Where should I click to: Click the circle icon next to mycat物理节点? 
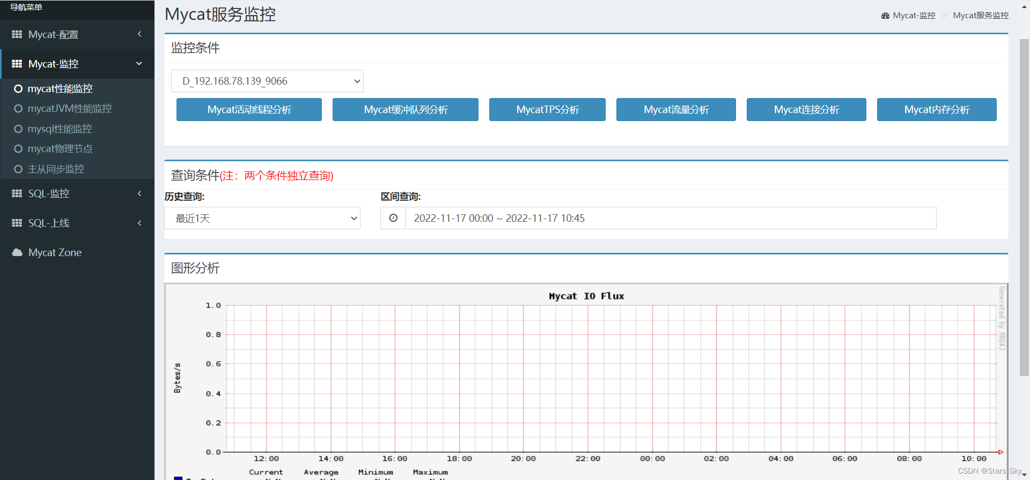click(18, 149)
